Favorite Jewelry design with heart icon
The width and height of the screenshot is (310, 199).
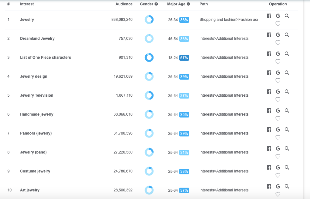278,81
